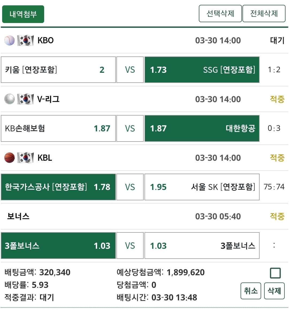This screenshot has width=289, height=310.
Task: Click the Korean flag next to KBO
Action: click(x=25, y=40)
